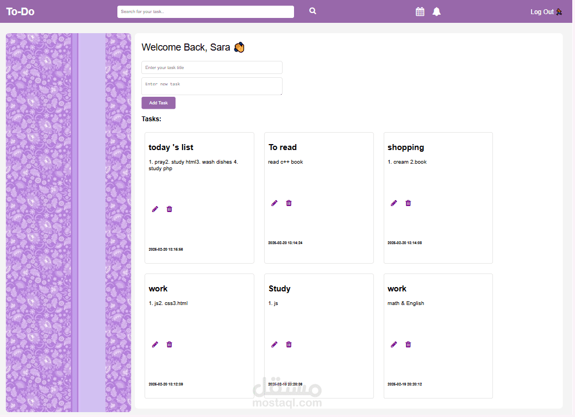Click the "Welcome Back, Sara" heading

click(x=193, y=47)
